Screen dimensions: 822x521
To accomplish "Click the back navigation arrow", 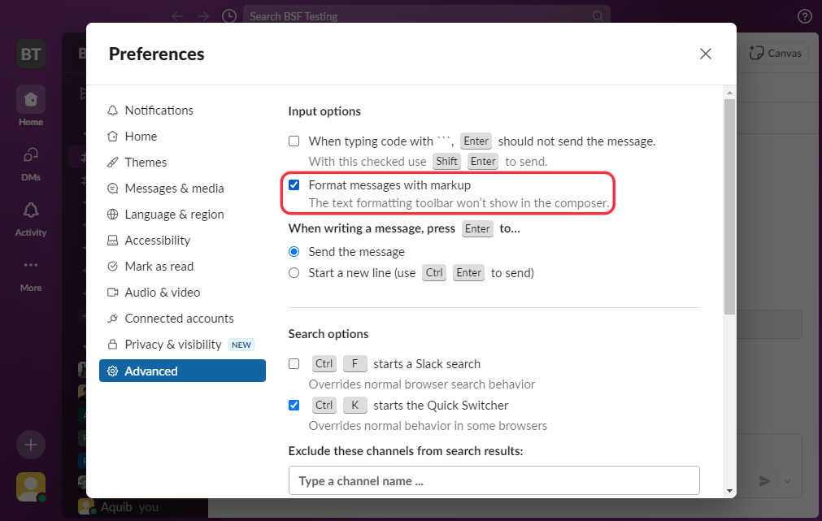I will 176,15.
